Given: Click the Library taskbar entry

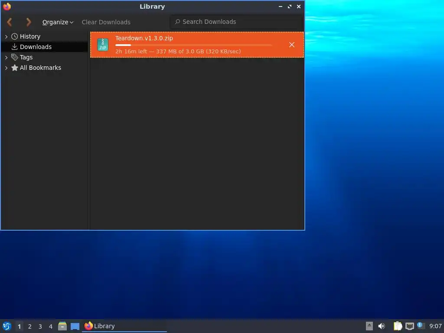Looking at the screenshot, I should coord(124,326).
